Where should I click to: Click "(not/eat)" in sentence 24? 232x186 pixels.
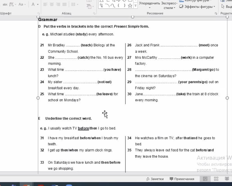coord(104,82)
